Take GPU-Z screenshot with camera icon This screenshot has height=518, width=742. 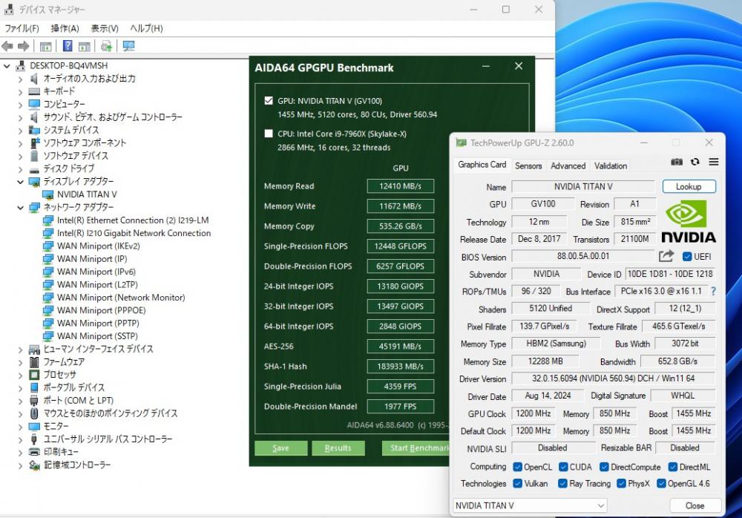pos(677,162)
